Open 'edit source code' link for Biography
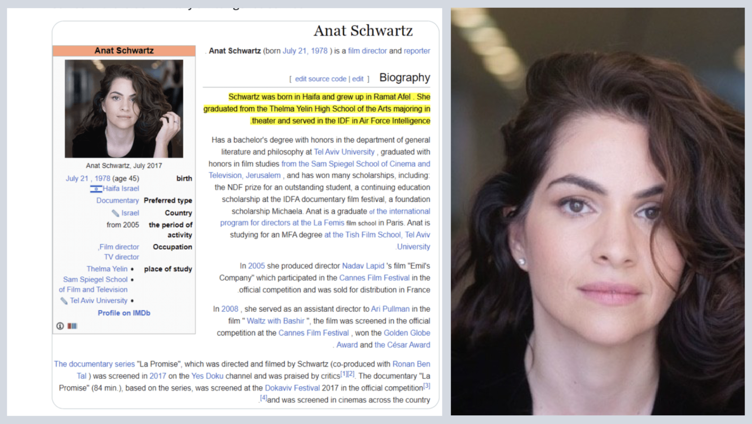752x424 pixels. point(321,79)
